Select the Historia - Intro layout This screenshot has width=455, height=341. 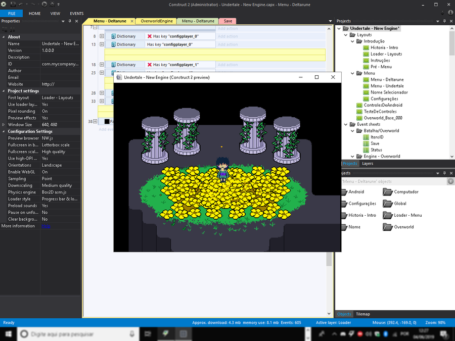click(384, 47)
